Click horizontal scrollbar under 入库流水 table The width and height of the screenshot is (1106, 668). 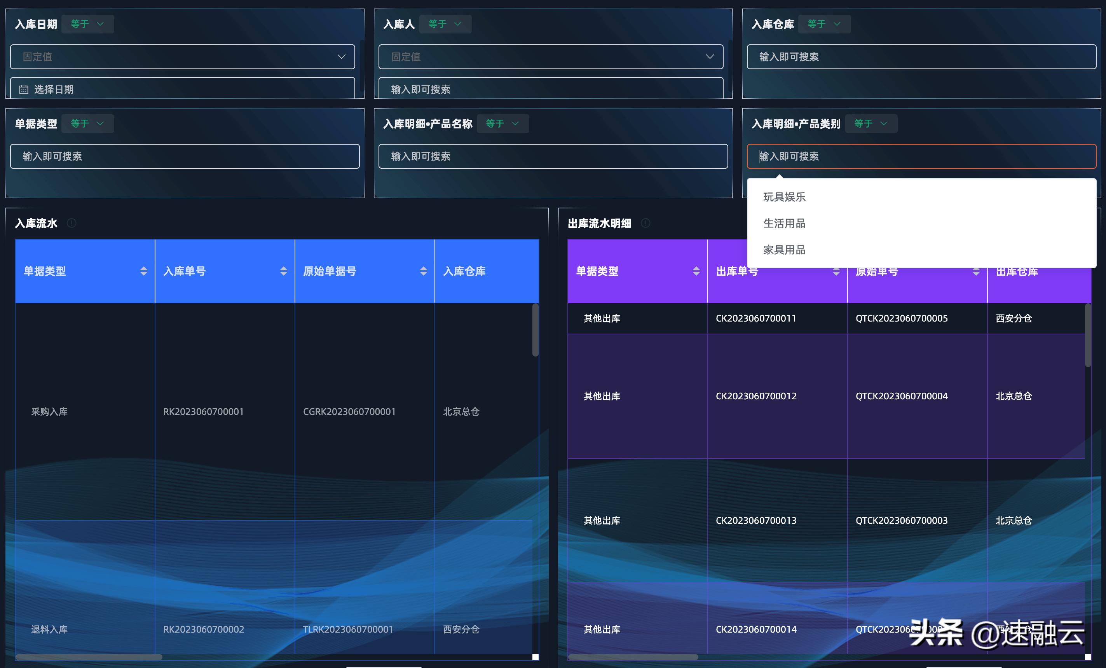click(x=89, y=657)
